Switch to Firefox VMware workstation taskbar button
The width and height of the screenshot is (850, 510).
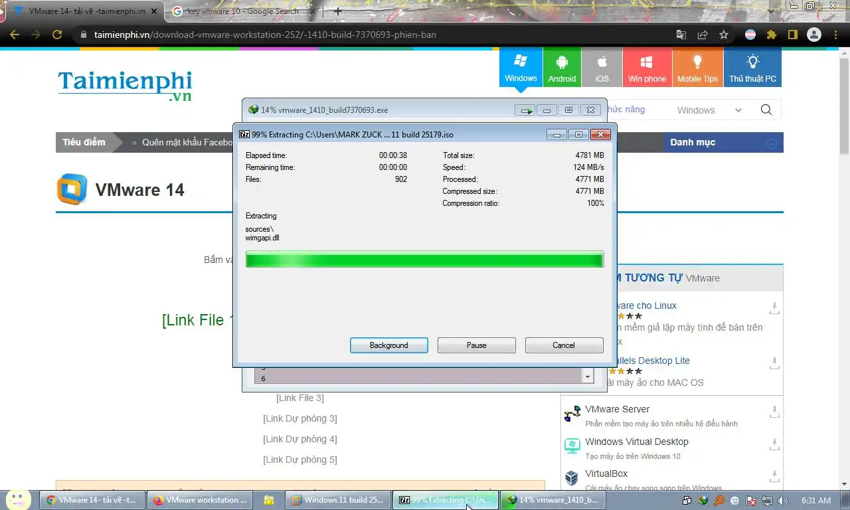pos(199,500)
